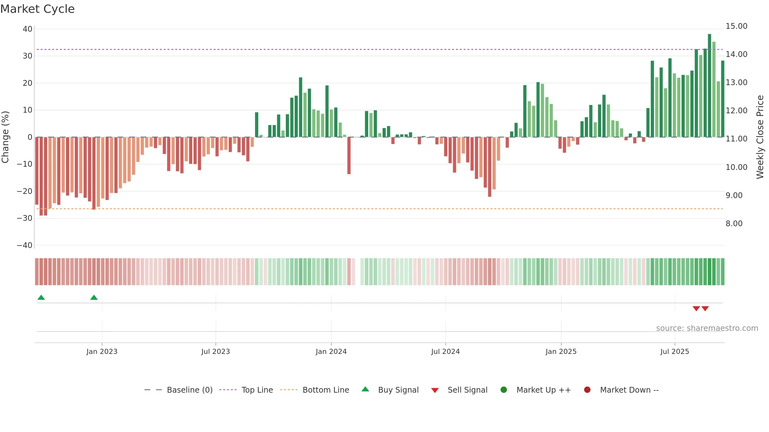The width and height of the screenshot is (769, 432).
Task: Click the purple dotted Top Line in chart
Action: 380,49
